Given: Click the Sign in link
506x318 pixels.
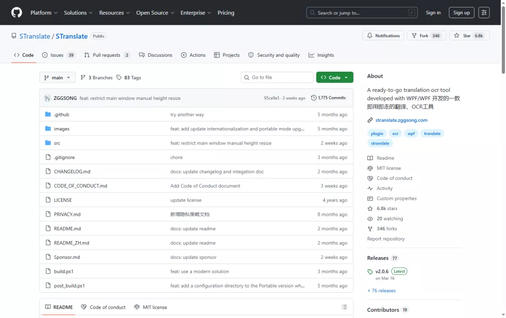Looking at the screenshot, I should point(433,13).
